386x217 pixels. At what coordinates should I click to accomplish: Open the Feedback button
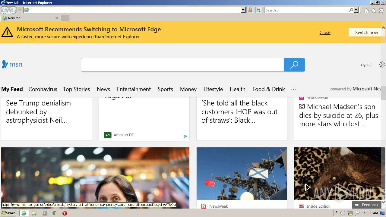coord(367,205)
